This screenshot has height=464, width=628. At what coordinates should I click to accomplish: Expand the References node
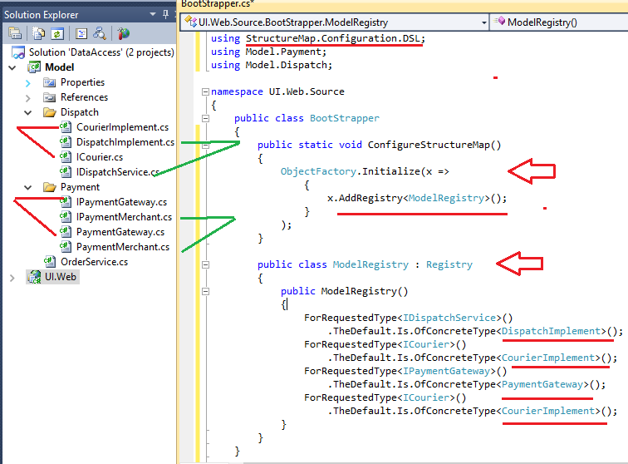click(27, 98)
